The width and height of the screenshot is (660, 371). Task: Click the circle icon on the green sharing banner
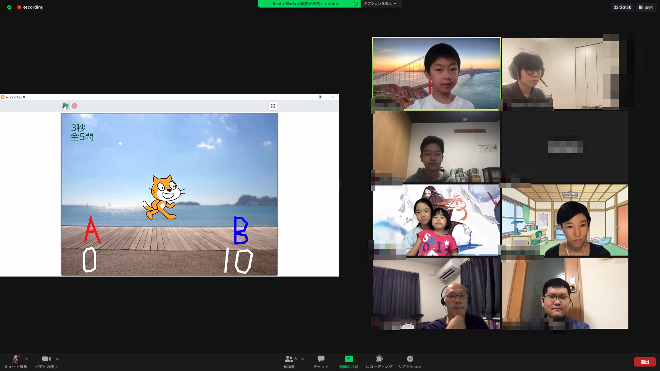pyautogui.click(x=356, y=4)
